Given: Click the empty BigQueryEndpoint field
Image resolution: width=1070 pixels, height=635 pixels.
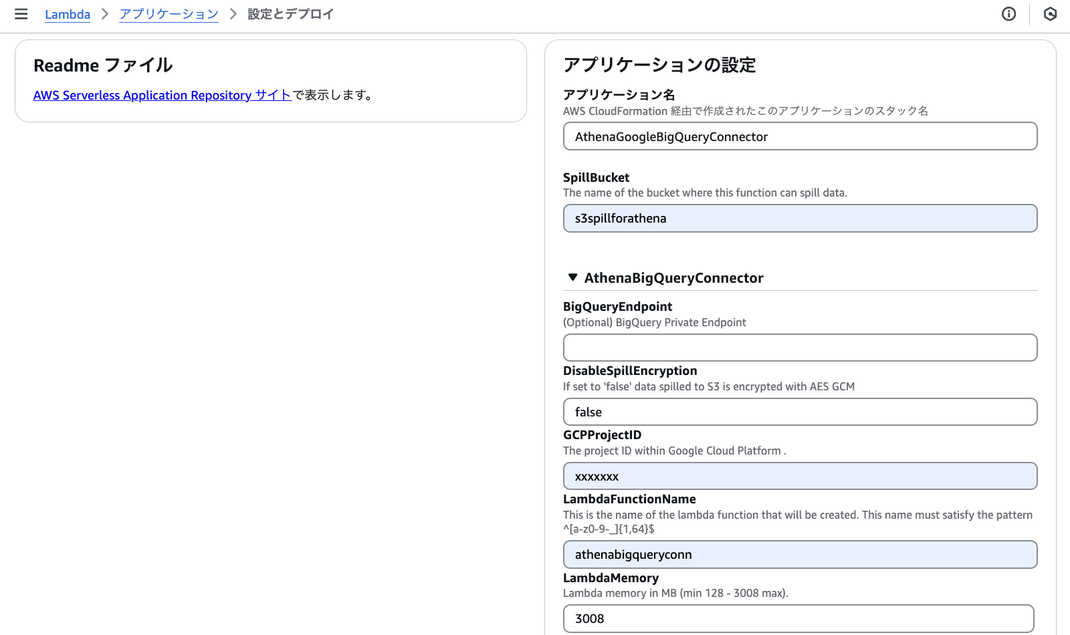Looking at the screenshot, I should click(800, 348).
